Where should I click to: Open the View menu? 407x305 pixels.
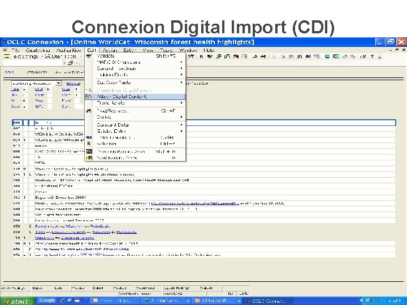[x=148, y=50]
